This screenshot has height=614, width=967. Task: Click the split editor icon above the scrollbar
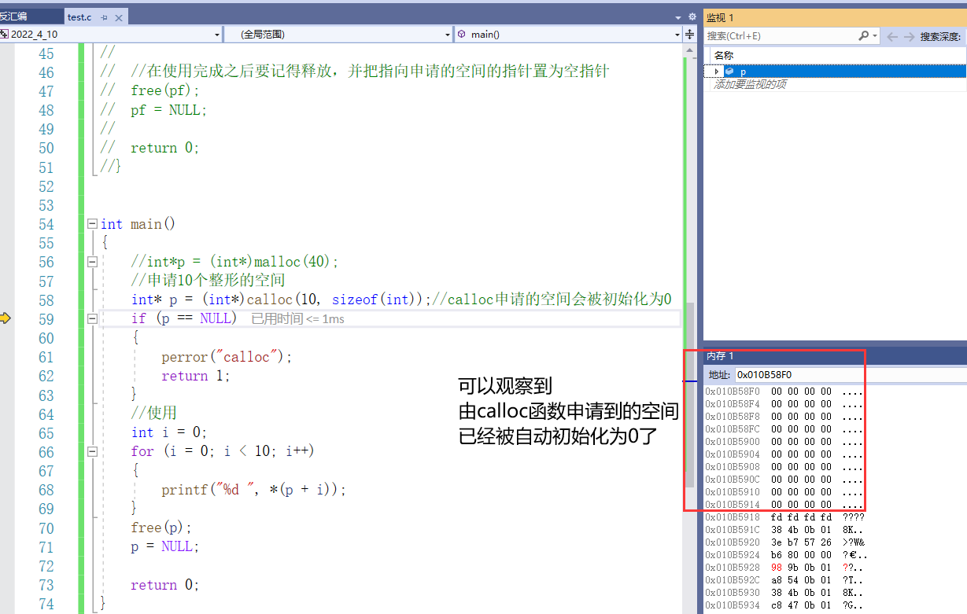pyautogui.click(x=688, y=34)
